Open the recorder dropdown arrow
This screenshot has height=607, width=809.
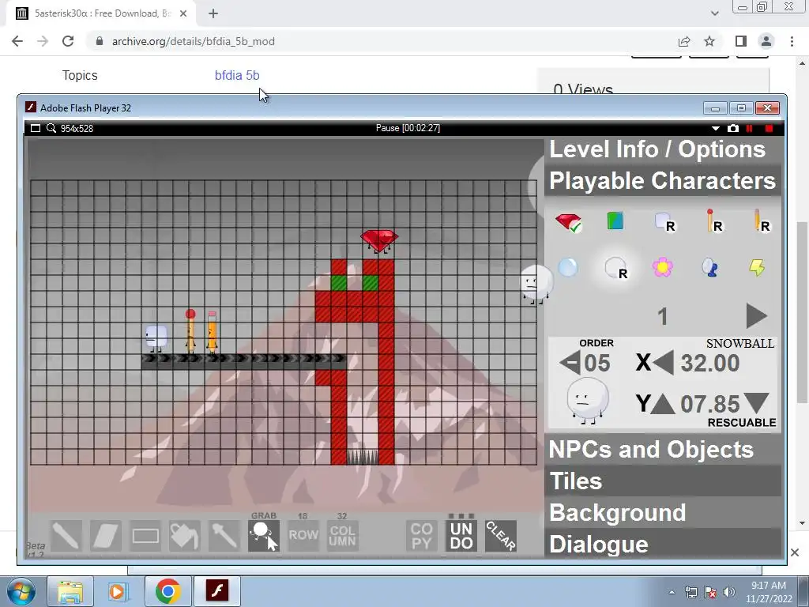click(x=716, y=129)
